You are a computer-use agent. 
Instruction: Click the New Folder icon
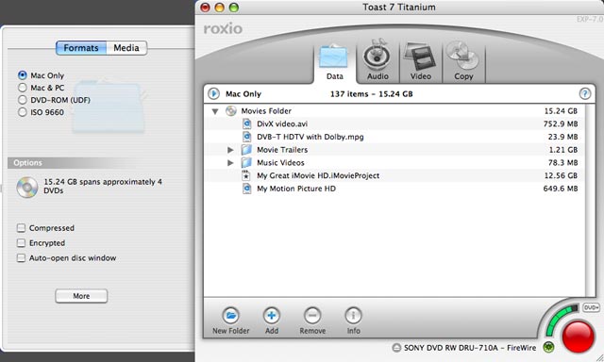230,316
